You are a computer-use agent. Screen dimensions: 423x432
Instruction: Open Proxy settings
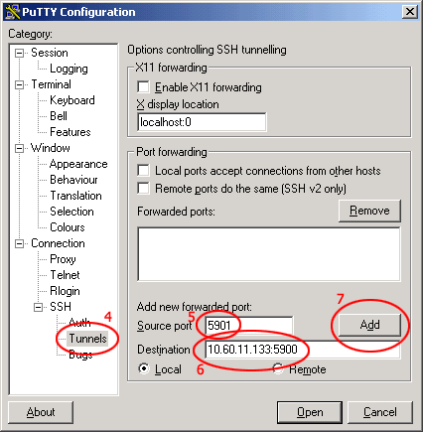63,259
